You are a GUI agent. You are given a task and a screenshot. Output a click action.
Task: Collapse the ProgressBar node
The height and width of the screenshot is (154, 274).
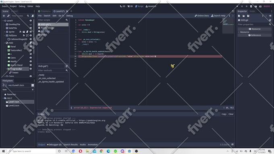pyautogui.click(x=6, y=69)
